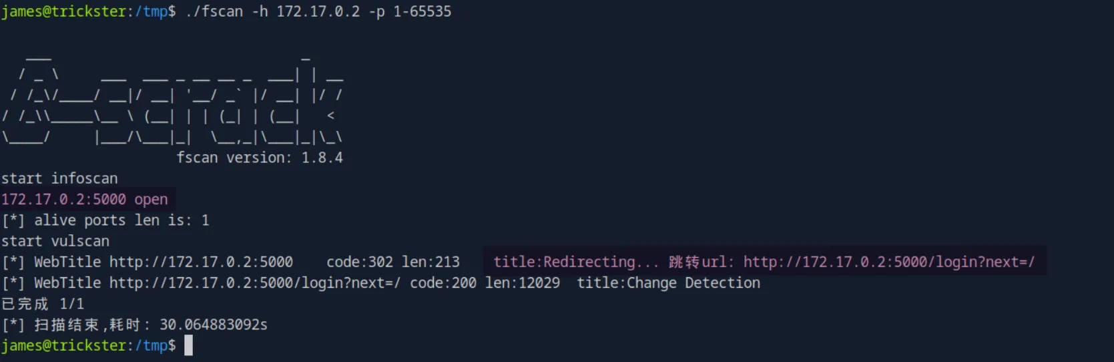The width and height of the screenshot is (1114, 362).
Task: Click the 已完成 1/1 completion line
Action: pyautogui.click(x=43, y=304)
